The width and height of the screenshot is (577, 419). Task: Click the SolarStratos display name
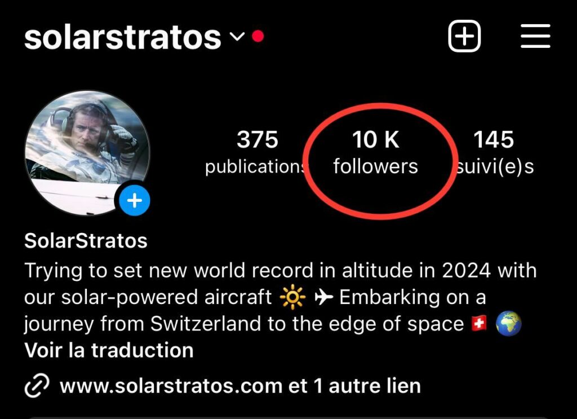pyautogui.click(x=86, y=241)
